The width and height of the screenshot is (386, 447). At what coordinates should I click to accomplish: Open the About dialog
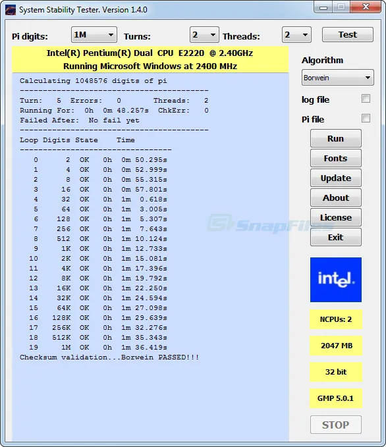click(x=336, y=198)
